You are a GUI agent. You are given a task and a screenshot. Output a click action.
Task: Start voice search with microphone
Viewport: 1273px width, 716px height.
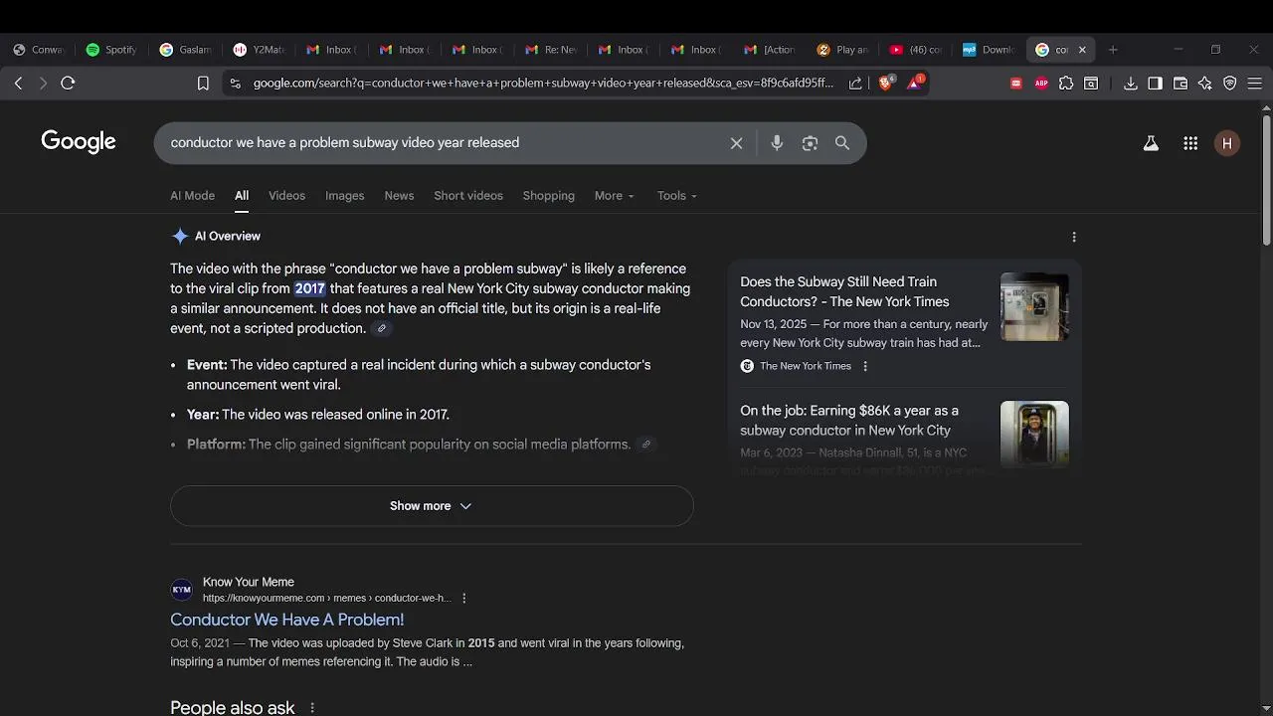tap(777, 143)
